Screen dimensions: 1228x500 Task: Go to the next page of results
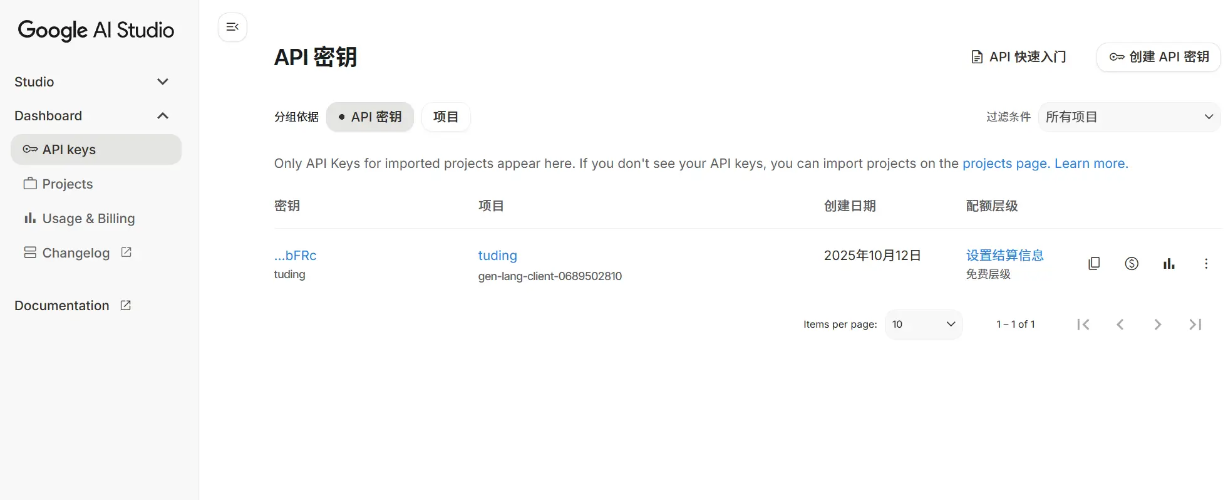[x=1158, y=324]
